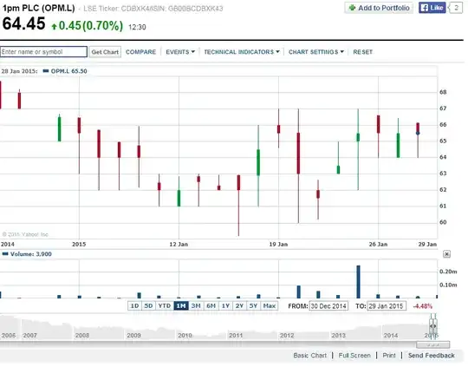Viewport: 468px width, 367px height.
Task: Select the 2Y time range
Action: (240, 305)
